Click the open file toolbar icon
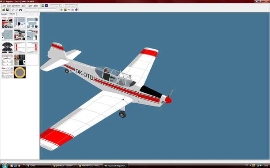Screen dimensions: 270x168 (x=4, y=10)
